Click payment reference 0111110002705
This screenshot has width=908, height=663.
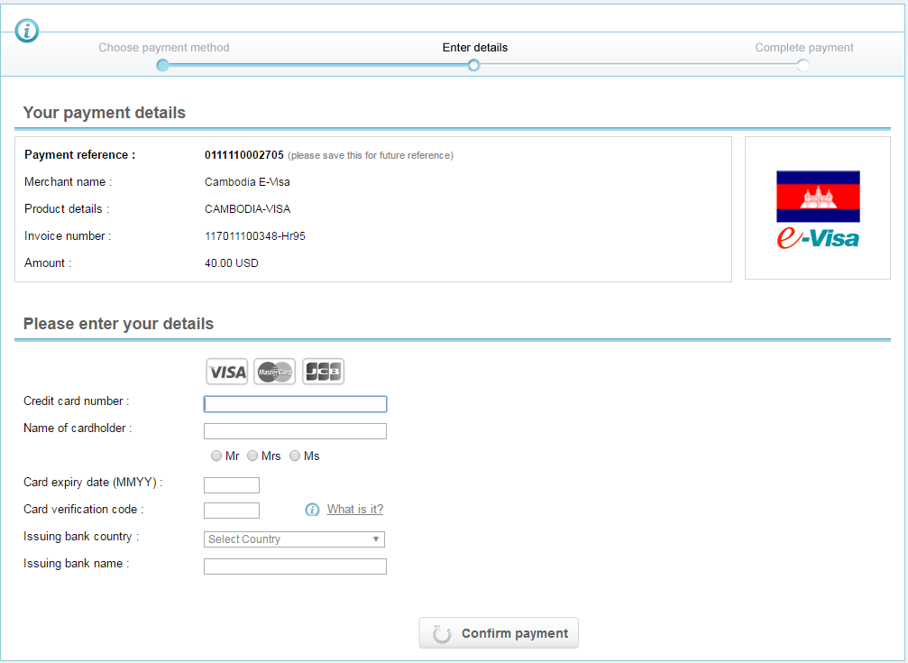[x=244, y=155]
